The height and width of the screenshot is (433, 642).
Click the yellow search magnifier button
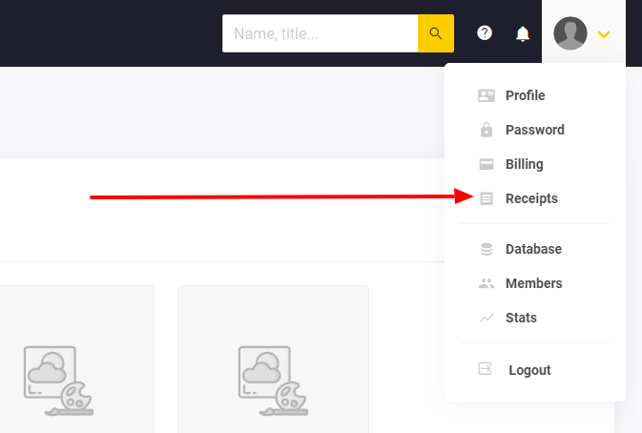point(436,33)
